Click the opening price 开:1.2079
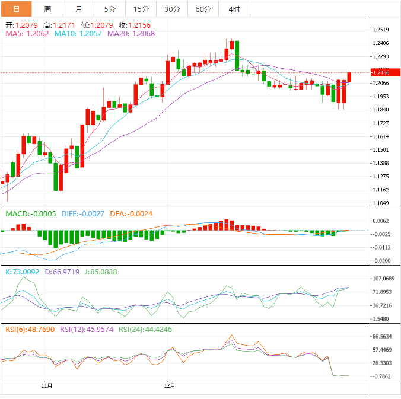Image resolution: width=401 pixels, height=399 pixels. click(x=21, y=25)
